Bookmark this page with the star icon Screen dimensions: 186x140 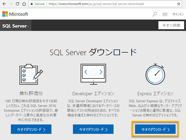coord(179,4)
